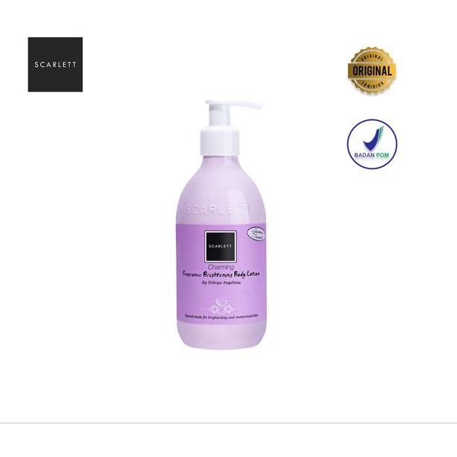Image resolution: width=457 pixels, height=457 pixels.
Task: Click the 'BADAN POM' text label
Action: (371, 155)
